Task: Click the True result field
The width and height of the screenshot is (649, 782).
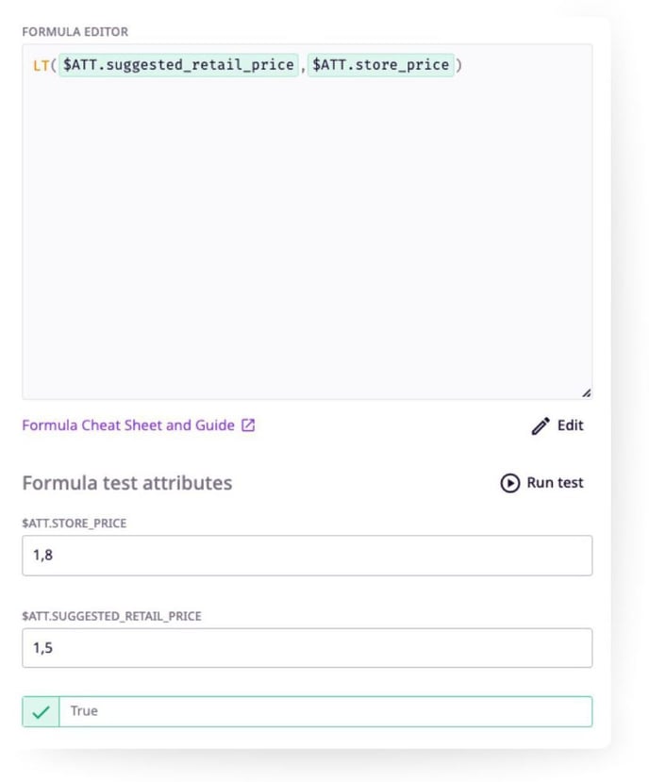Action: tap(325, 712)
